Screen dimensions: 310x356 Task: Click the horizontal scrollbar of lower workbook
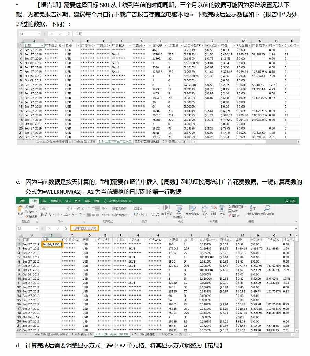(225, 335)
